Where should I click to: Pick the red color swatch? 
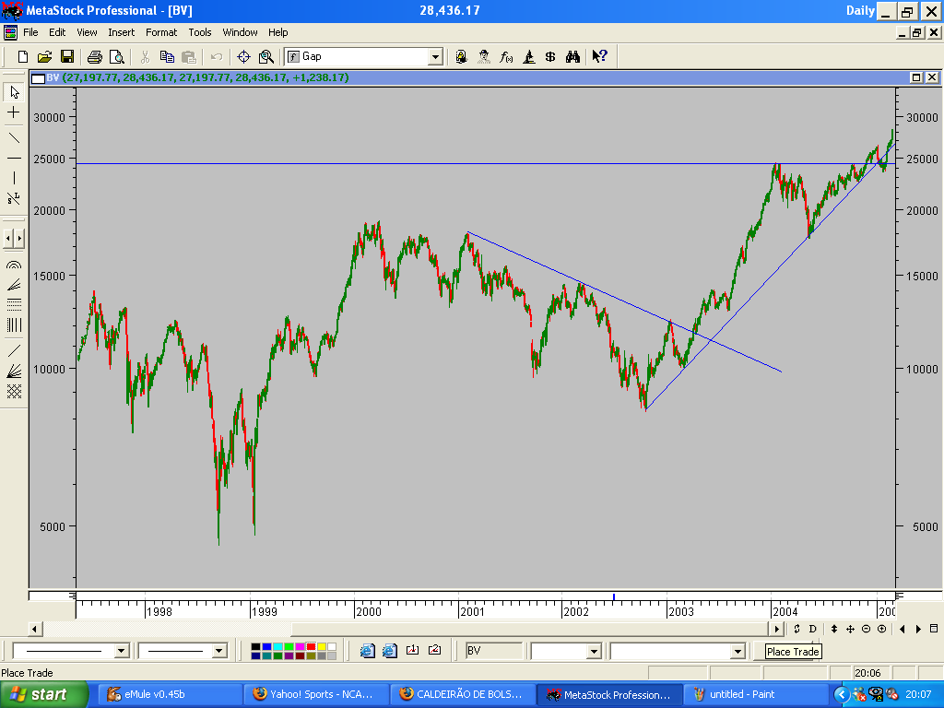tap(311, 647)
